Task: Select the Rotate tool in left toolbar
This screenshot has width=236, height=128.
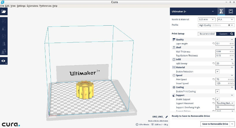Action: (4, 36)
